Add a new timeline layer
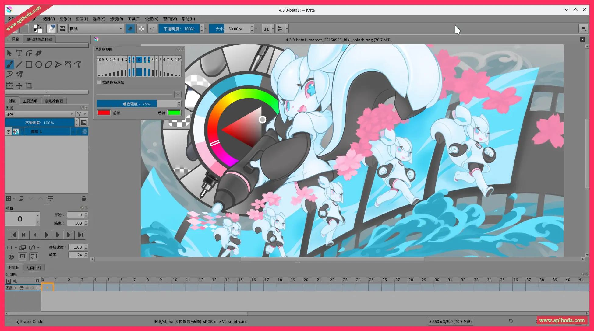Screen dimensions: 594x331 [9, 281]
